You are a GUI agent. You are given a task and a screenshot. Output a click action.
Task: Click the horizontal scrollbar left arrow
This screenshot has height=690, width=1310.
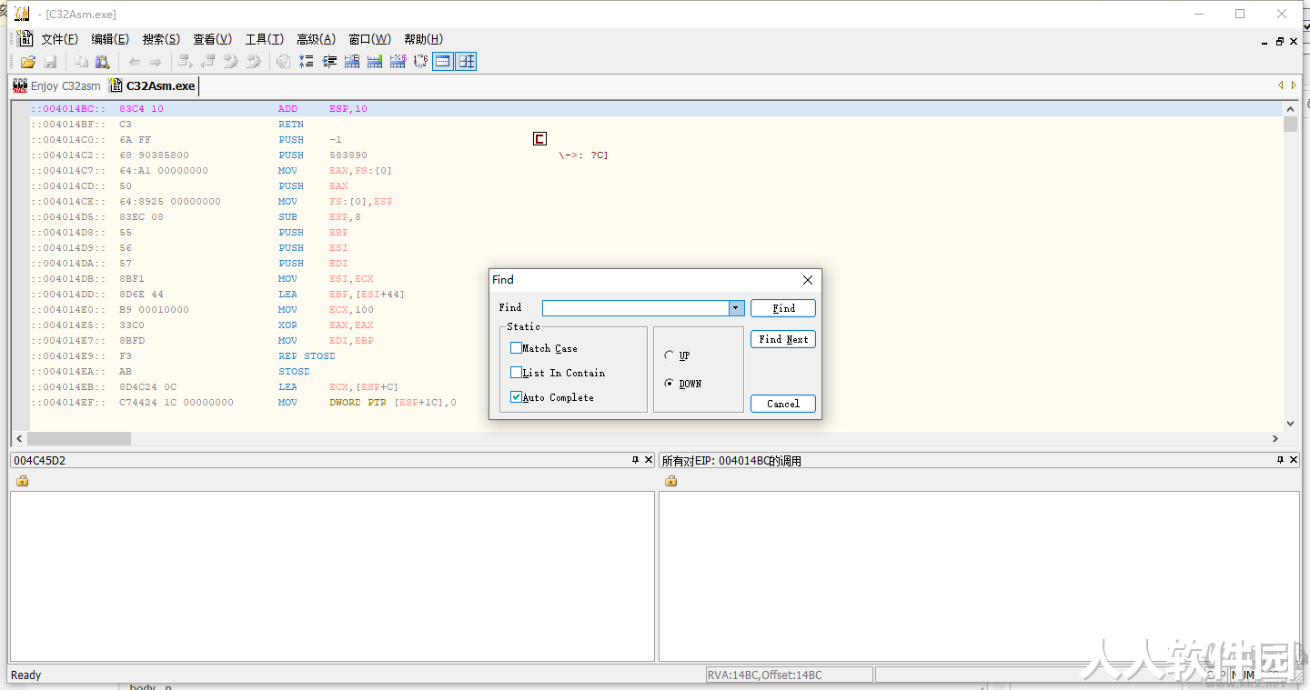point(20,438)
